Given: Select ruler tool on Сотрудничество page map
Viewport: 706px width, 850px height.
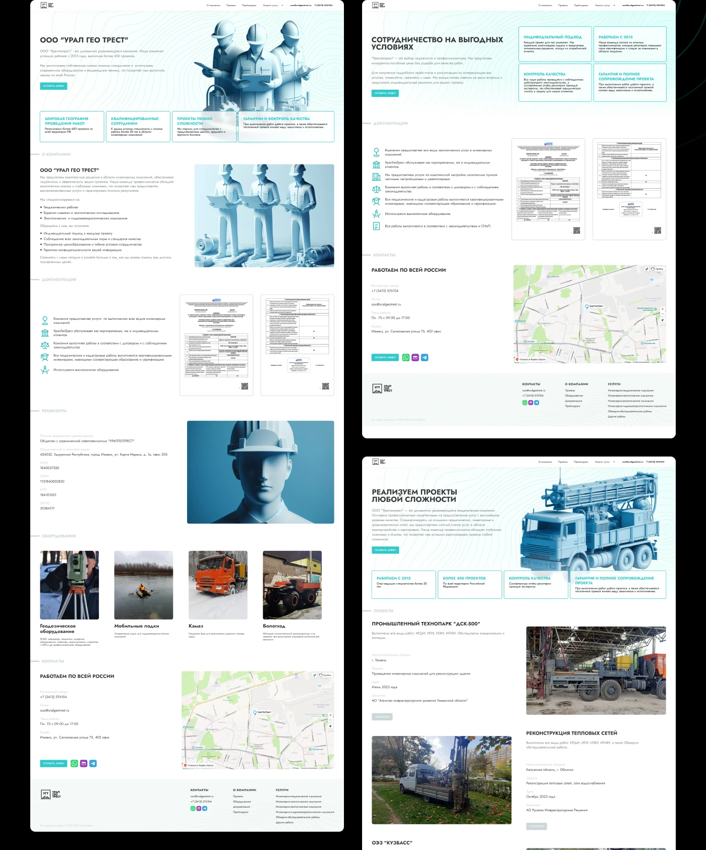Looking at the screenshot, I should click(646, 269).
